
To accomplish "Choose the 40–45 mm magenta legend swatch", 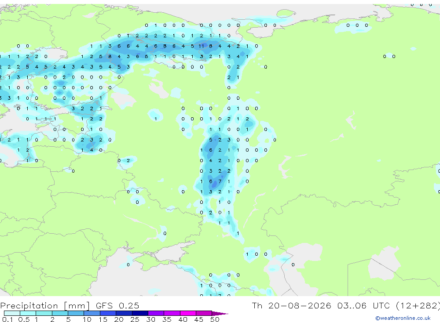I will tap(188, 313).
